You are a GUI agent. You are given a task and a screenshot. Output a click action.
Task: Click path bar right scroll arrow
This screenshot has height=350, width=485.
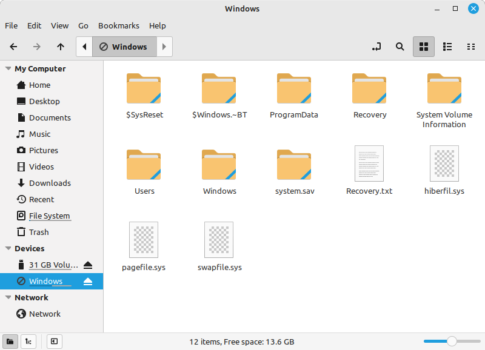164,47
